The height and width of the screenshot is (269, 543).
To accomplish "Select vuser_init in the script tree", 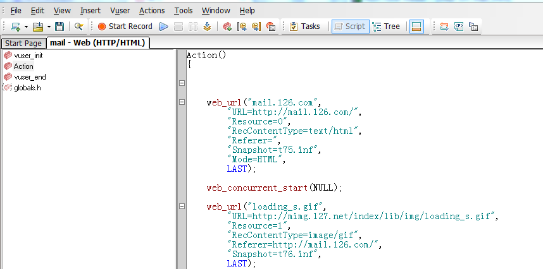I will [28, 56].
